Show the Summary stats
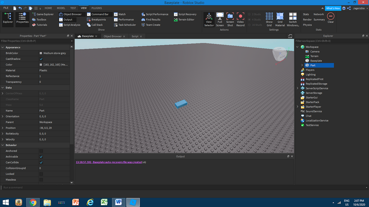Image resolution: width=369 pixels, height=207 pixels. tap(319, 19)
